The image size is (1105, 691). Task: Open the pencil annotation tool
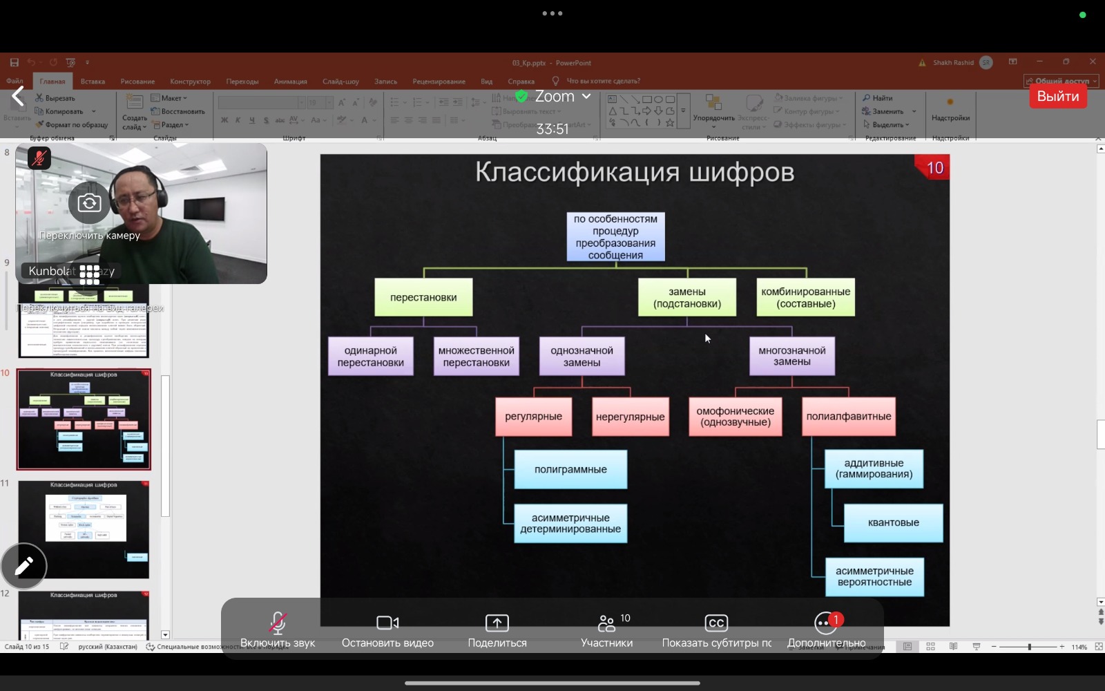24,566
